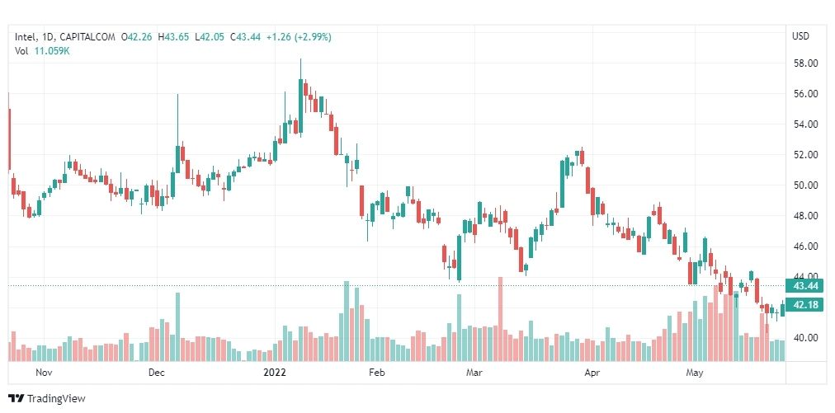The width and height of the screenshot is (835, 413).
Task: Click the tall pink volume bar in March
Action: [x=500, y=319]
